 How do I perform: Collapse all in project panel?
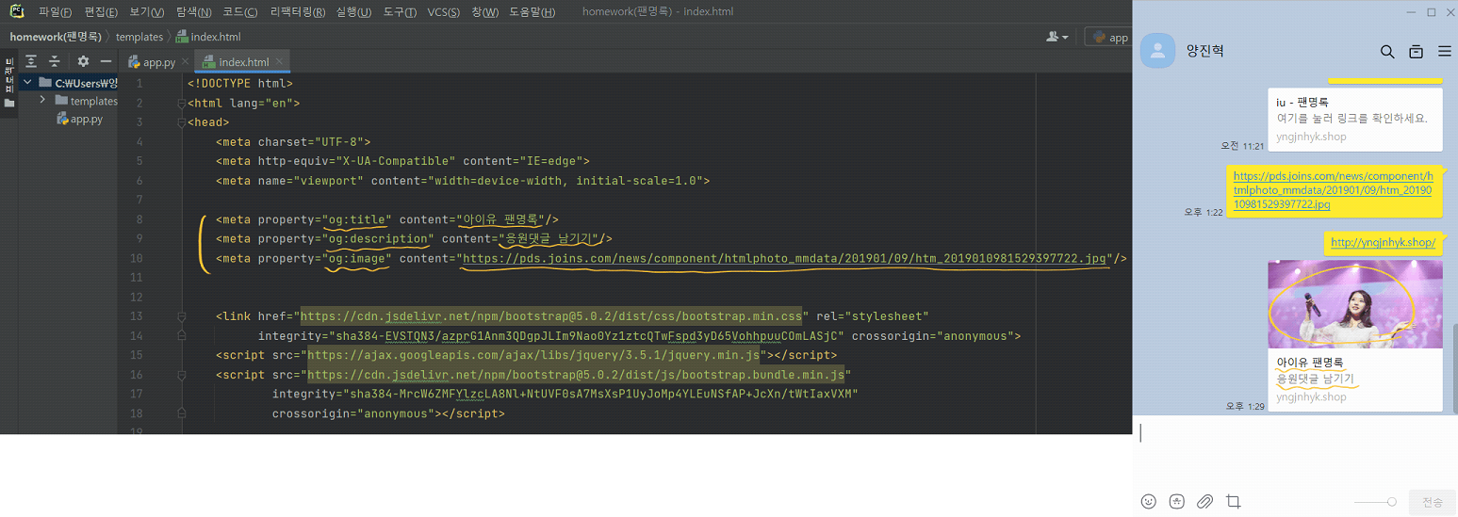[55, 61]
